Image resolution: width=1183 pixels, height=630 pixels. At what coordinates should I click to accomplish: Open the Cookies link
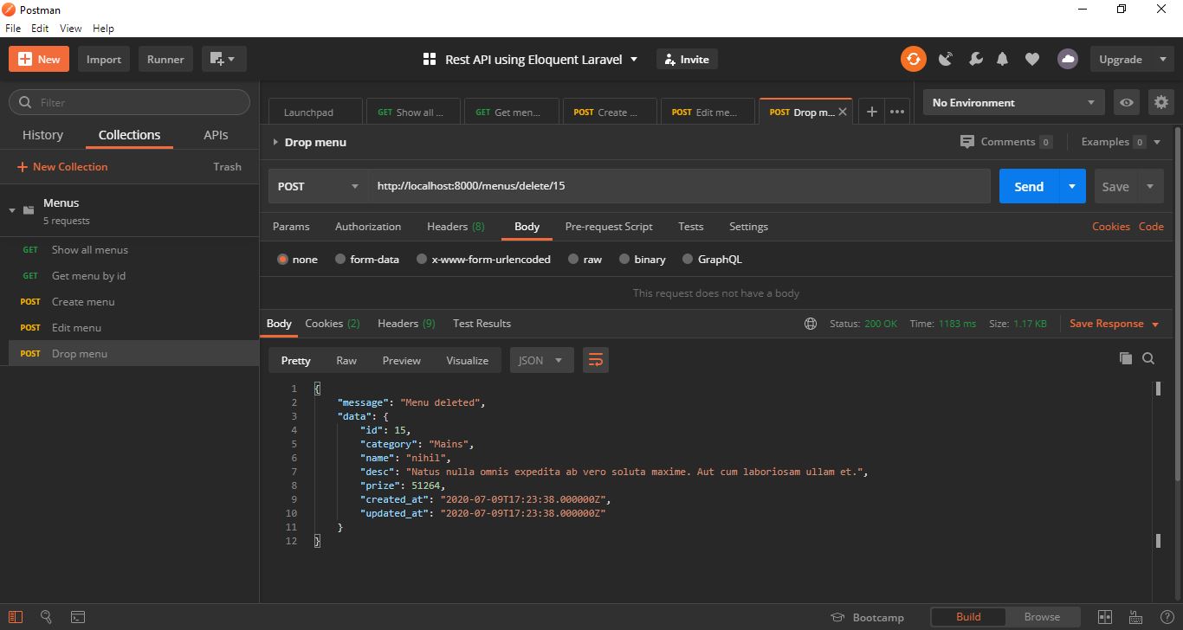point(1110,227)
